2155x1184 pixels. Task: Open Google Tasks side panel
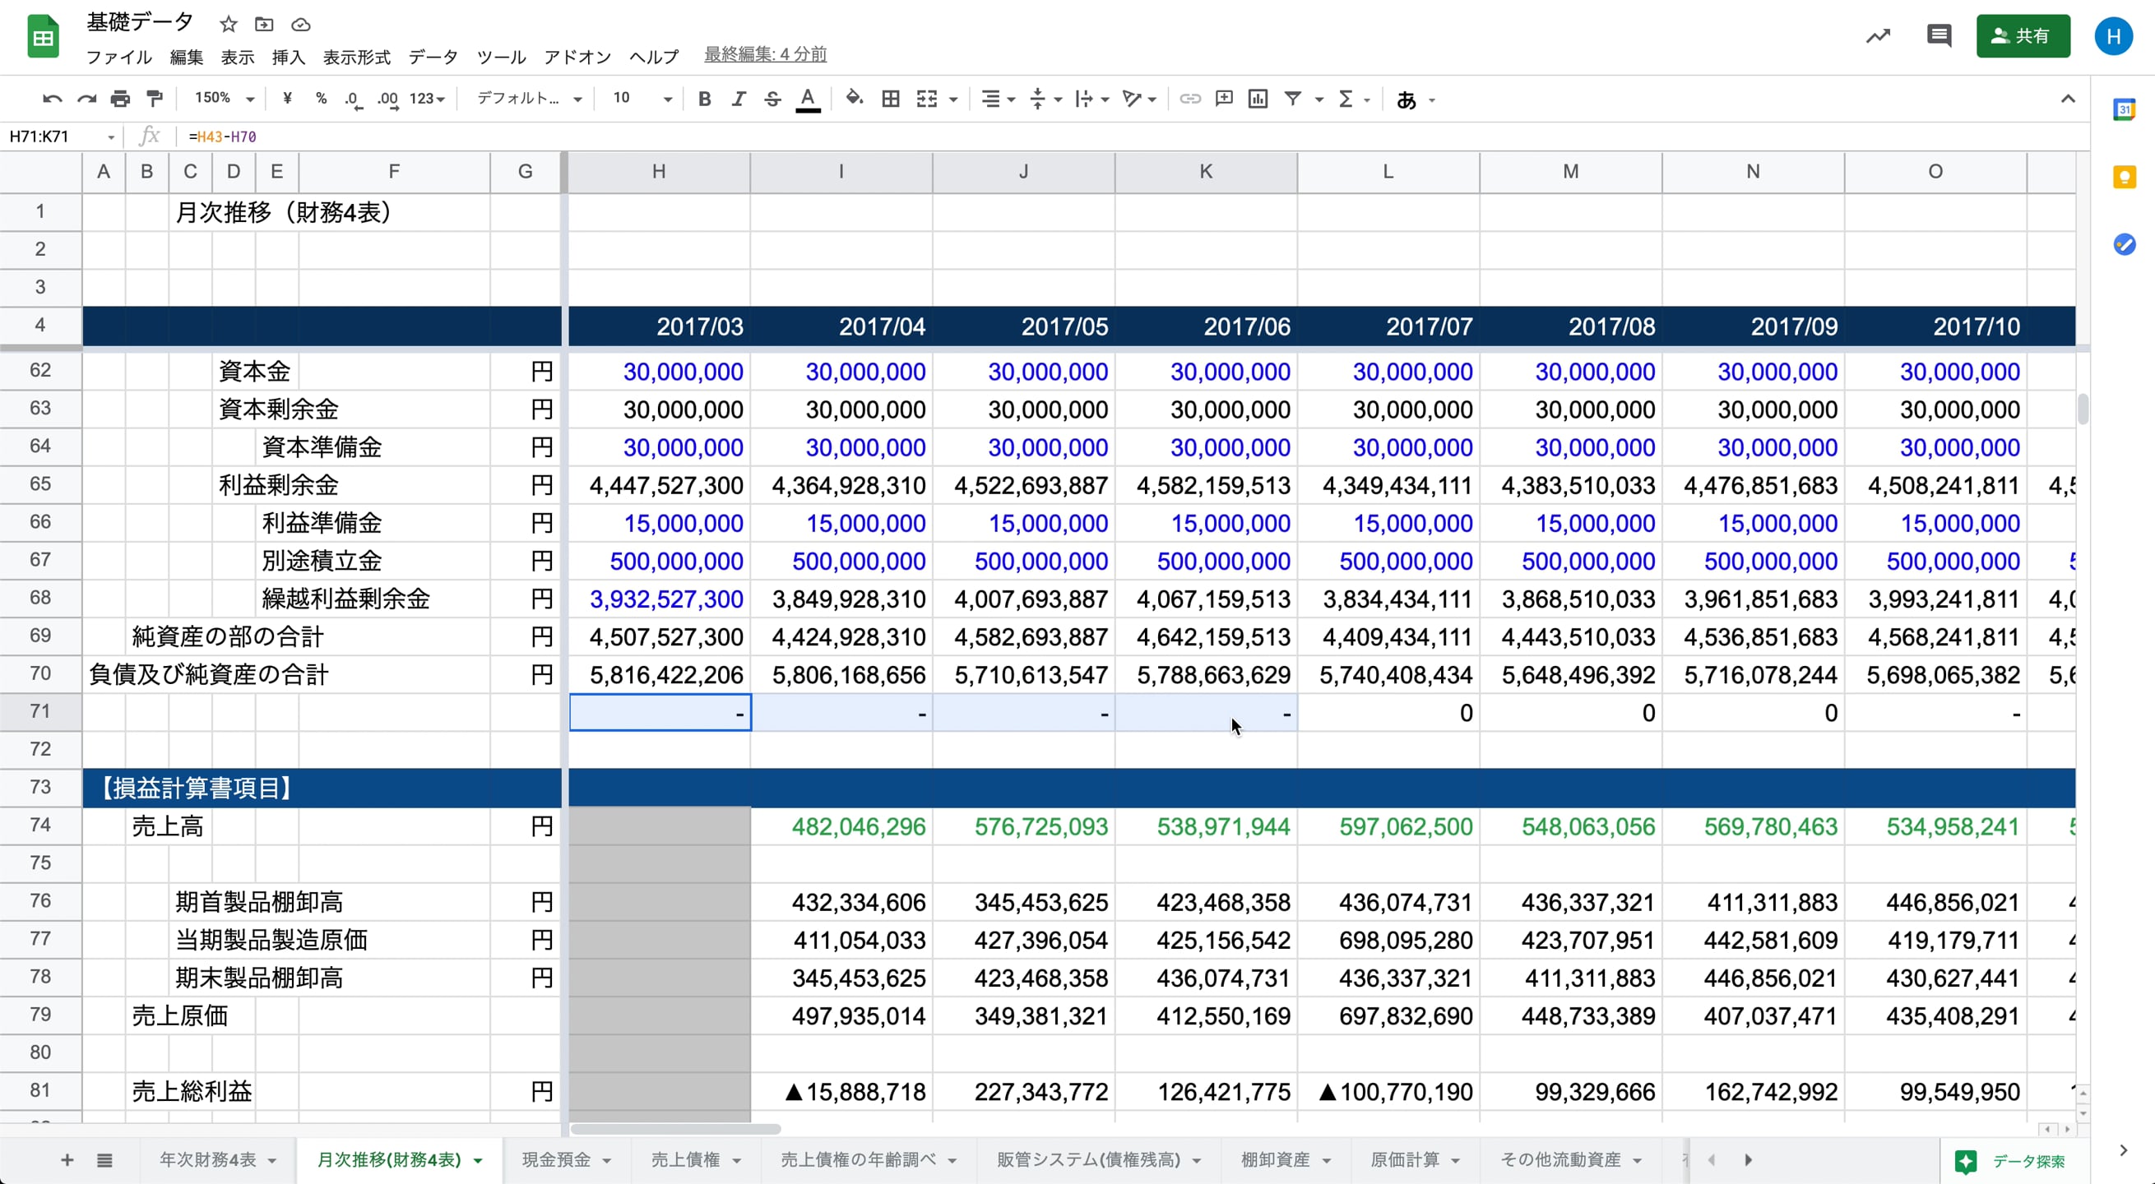(x=2124, y=244)
